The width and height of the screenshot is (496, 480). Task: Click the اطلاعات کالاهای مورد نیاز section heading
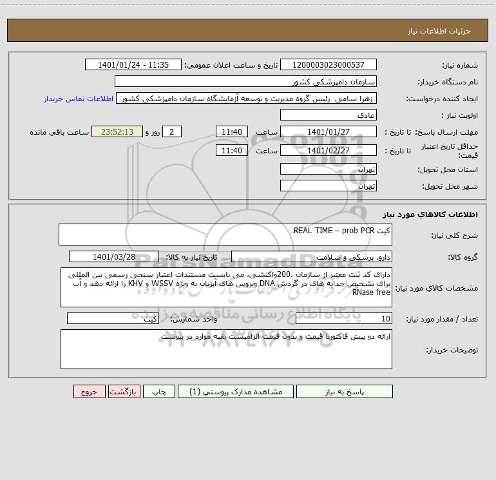430,215
